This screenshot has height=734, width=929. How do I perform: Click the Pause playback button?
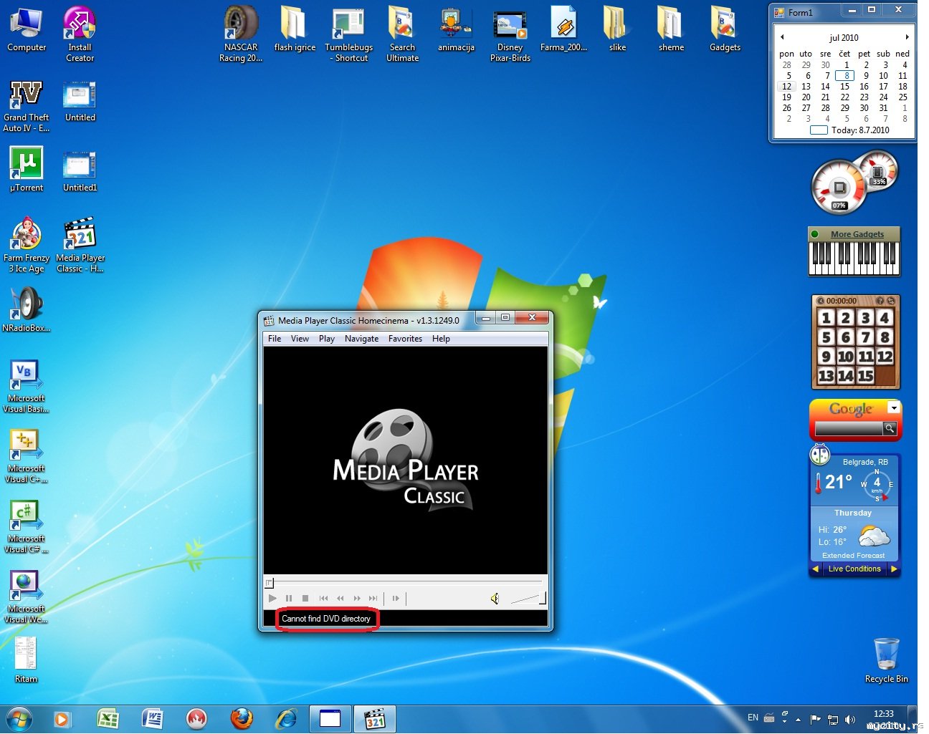pyautogui.click(x=289, y=599)
